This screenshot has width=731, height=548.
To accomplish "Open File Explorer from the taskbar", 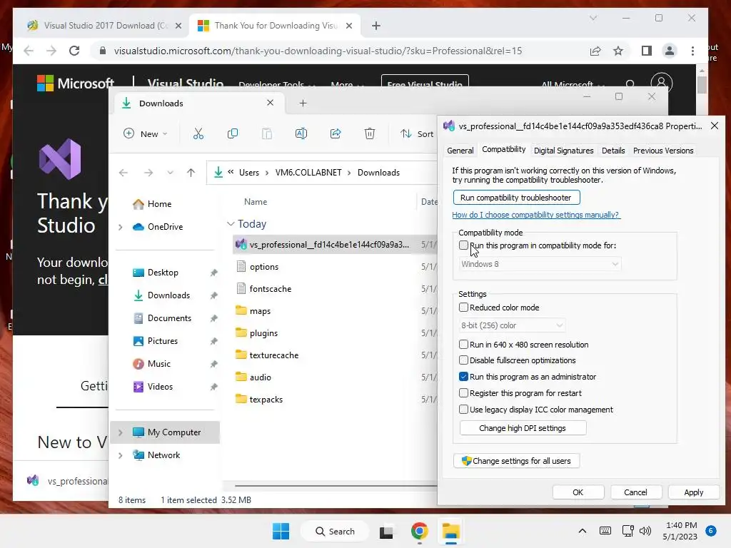I will click(451, 531).
